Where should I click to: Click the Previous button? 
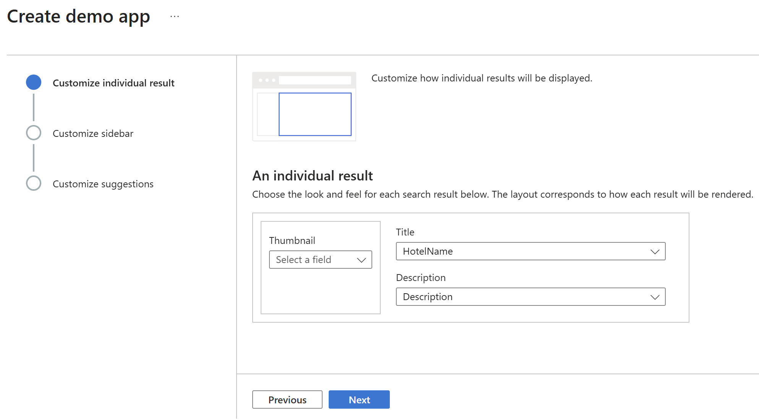pos(287,400)
